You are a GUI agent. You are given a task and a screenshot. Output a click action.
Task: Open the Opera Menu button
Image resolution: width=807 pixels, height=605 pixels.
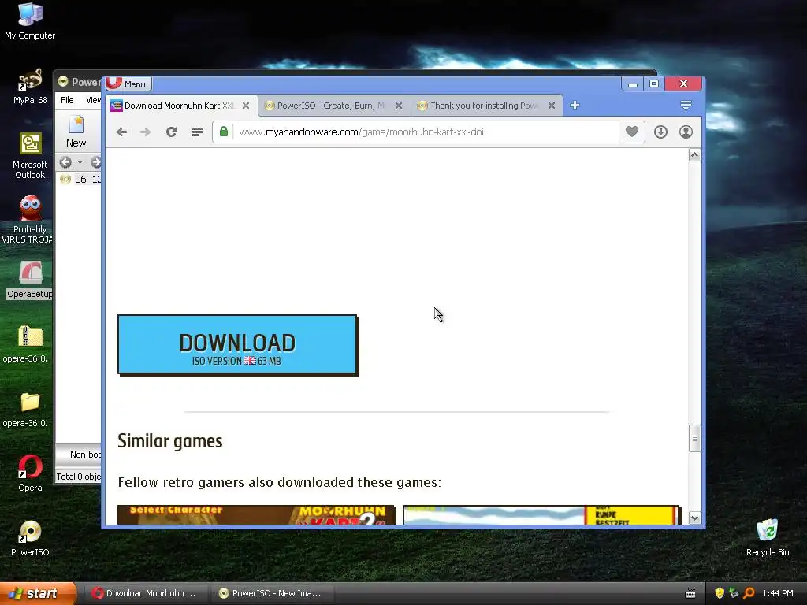click(x=128, y=84)
